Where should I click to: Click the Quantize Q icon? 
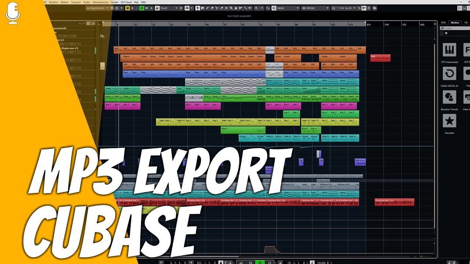(x=333, y=8)
